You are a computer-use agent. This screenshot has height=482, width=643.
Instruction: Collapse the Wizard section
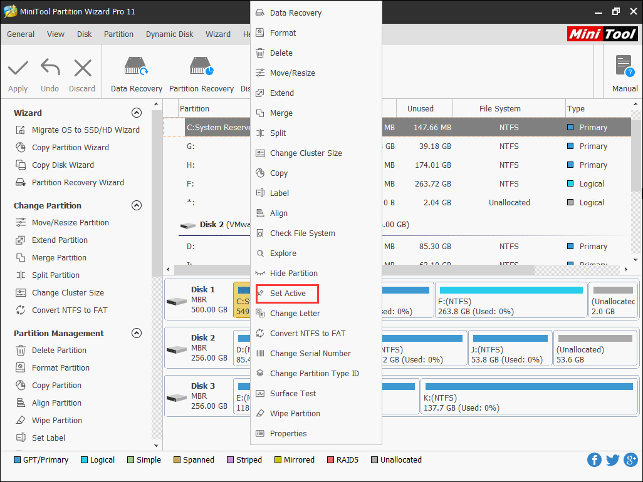[x=137, y=113]
